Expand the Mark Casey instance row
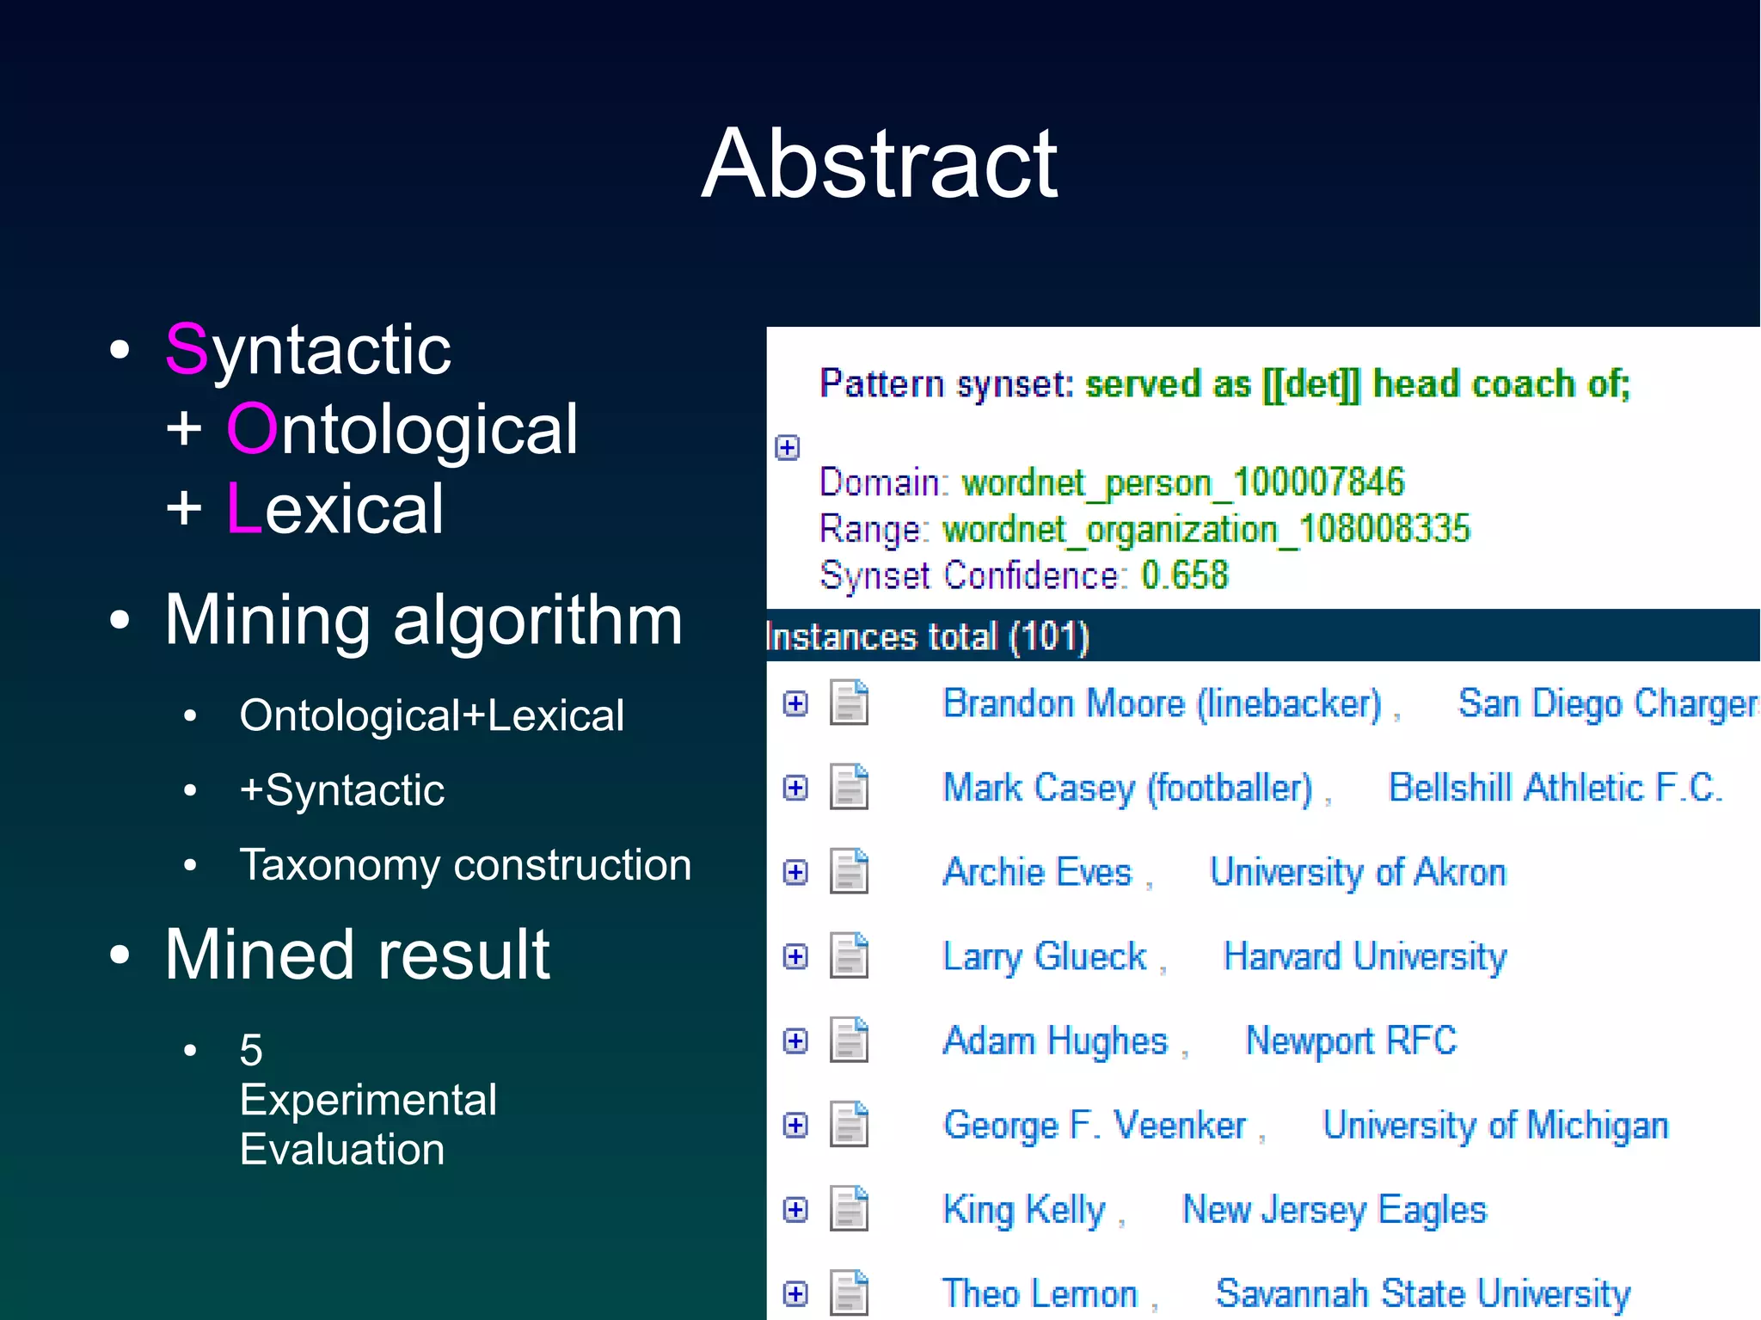The image size is (1761, 1320). point(795,788)
